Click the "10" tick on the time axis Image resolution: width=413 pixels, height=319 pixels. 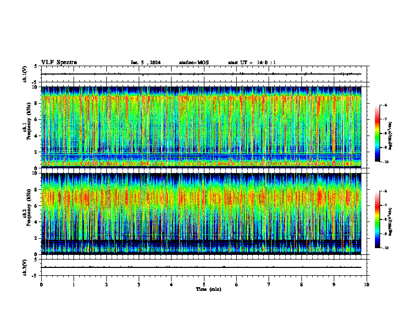[367, 285]
